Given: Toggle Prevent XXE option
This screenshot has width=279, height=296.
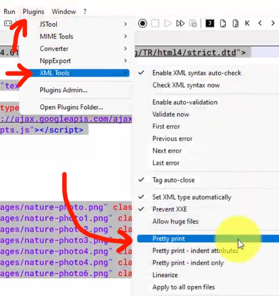Looking at the screenshot, I should click(x=170, y=209).
